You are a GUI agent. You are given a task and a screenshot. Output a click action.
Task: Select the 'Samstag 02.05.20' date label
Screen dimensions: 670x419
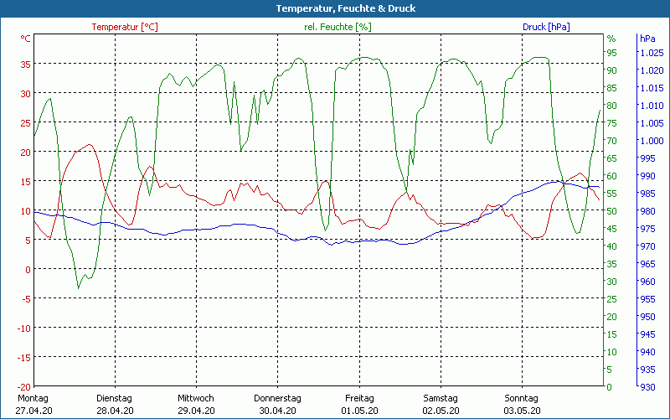(x=441, y=404)
